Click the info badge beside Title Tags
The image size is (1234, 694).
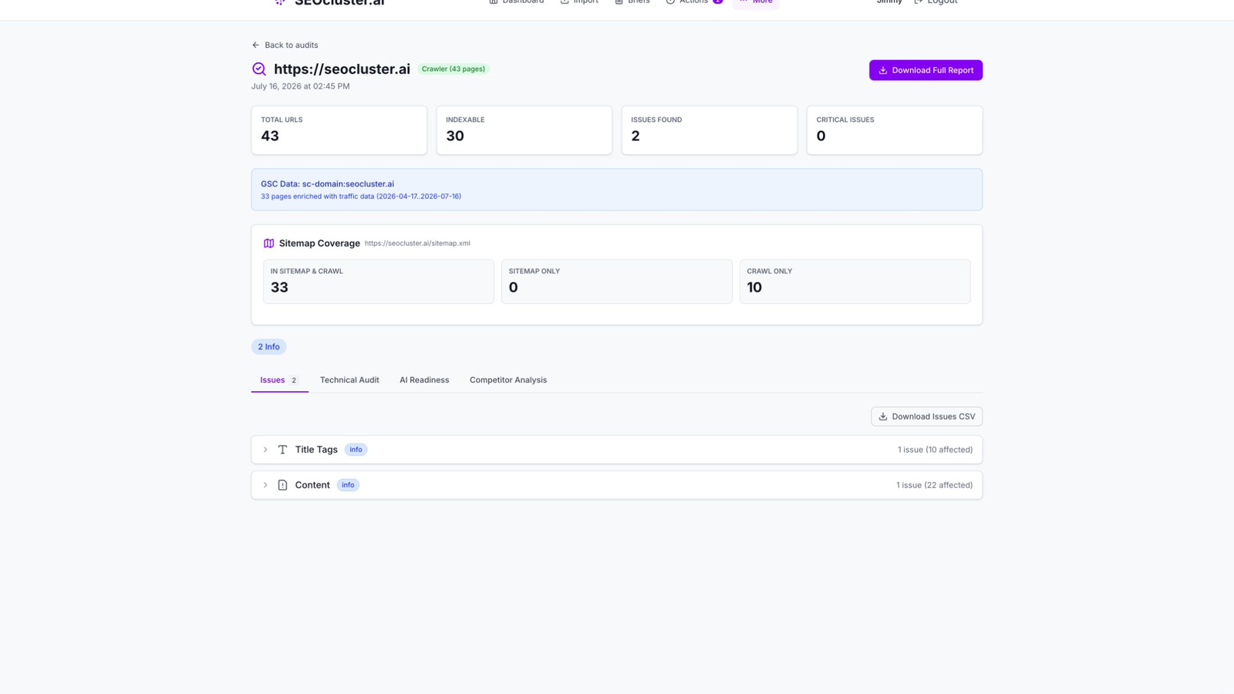(356, 450)
